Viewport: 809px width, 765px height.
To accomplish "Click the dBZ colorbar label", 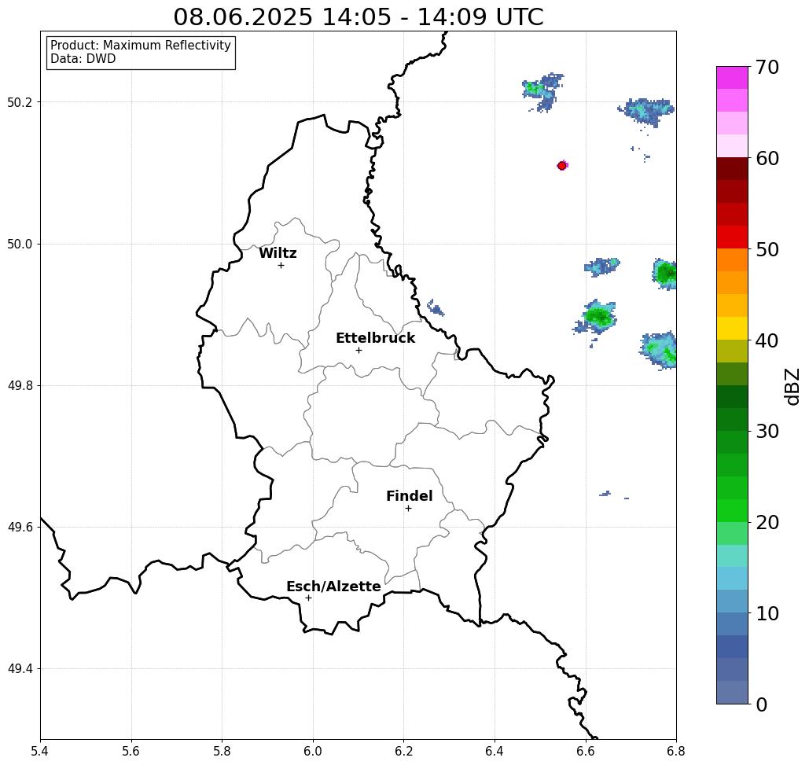I will 793,386.
